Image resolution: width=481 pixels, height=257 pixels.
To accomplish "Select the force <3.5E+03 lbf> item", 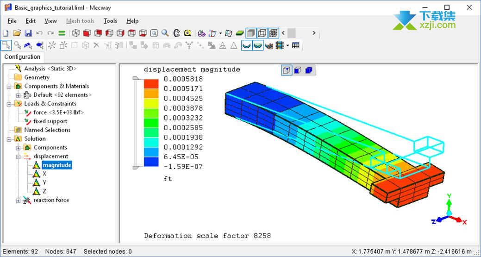I will point(58,113).
